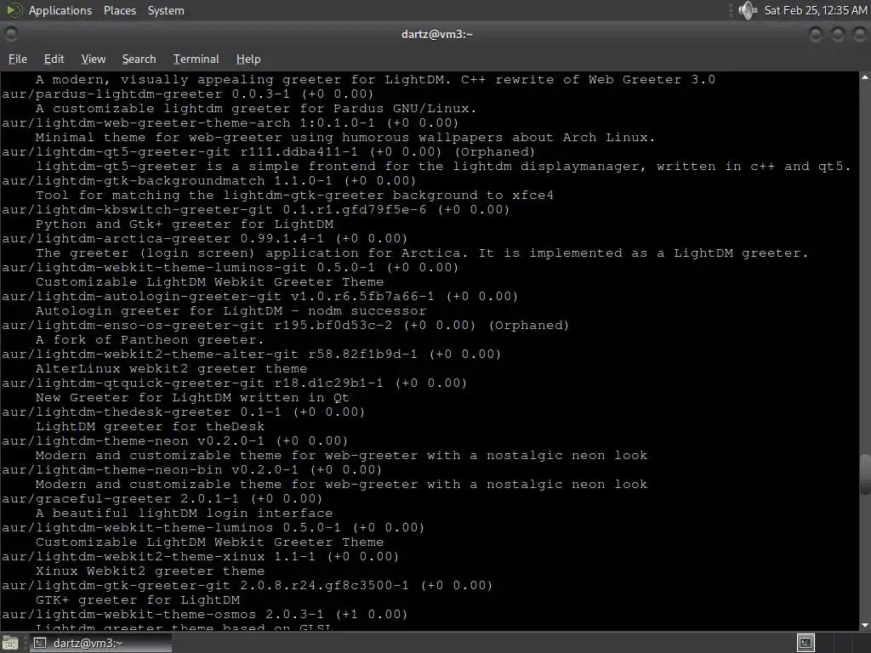This screenshot has width=871, height=653.
Task: Click the line 'GTK+ greeter for LightDM'
Action: point(138,599)
